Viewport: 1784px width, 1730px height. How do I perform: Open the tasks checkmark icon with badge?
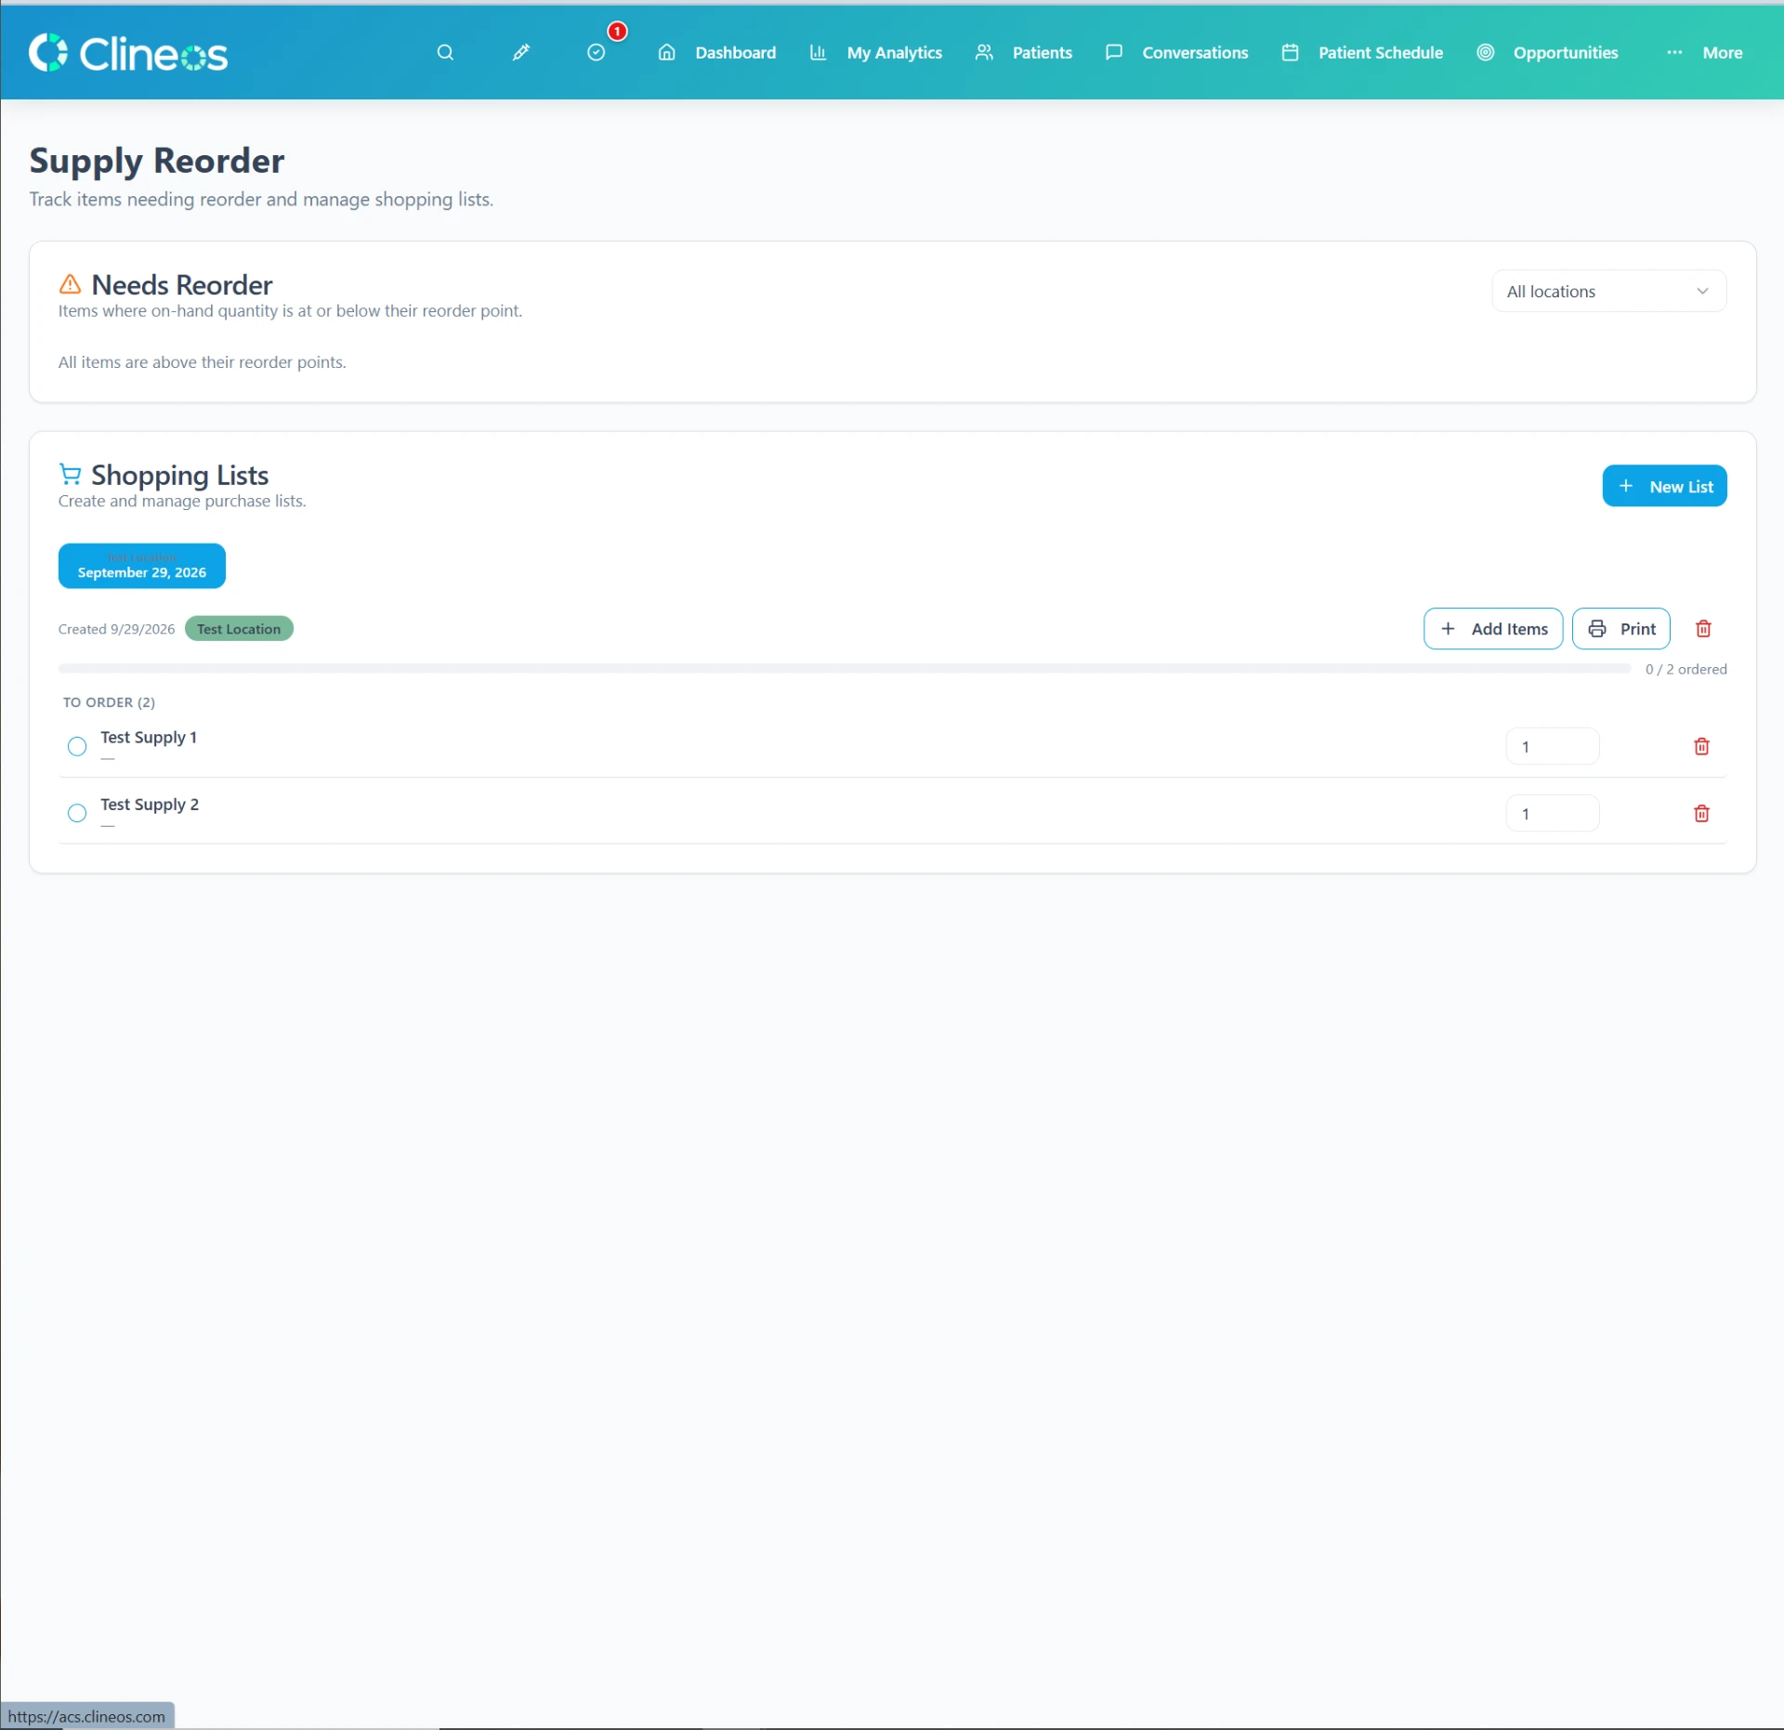point(597,53)
